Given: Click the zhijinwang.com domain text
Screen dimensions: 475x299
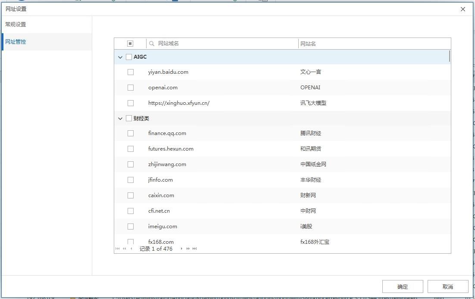Looking at the screenshot, I should [167, 164].
